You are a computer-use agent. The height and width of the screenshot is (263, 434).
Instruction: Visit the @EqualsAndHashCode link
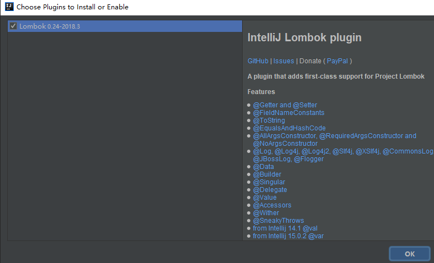(289, 128)
